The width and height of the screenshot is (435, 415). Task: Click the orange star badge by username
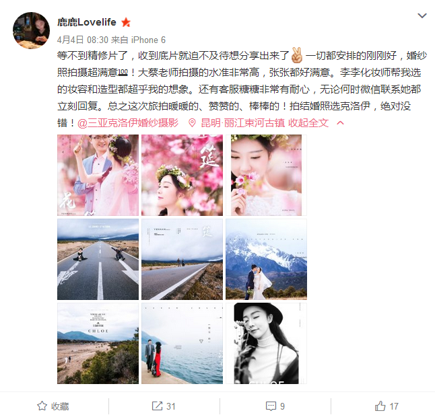click(x=126, y=22)
